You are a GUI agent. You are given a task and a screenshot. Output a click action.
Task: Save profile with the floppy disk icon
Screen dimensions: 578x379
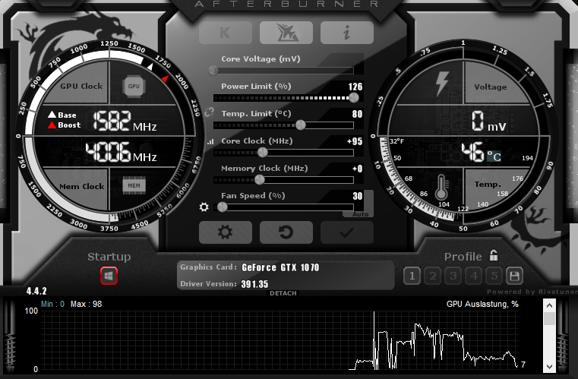(514, 276)
